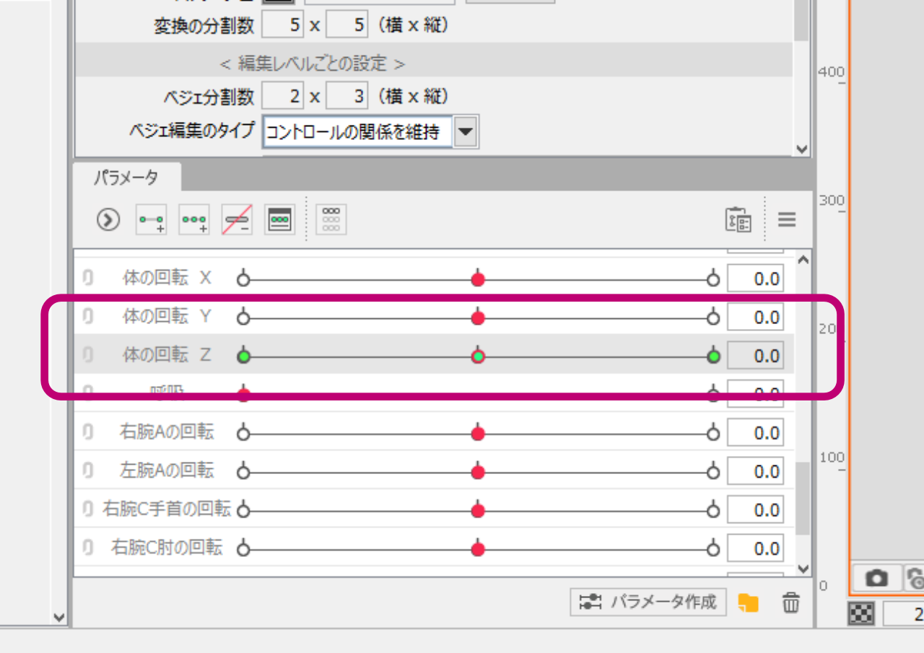Toggle the link icon beside 右腕Aの回転
The height and width of the screenshot is (653, 924).
point(88,433)
